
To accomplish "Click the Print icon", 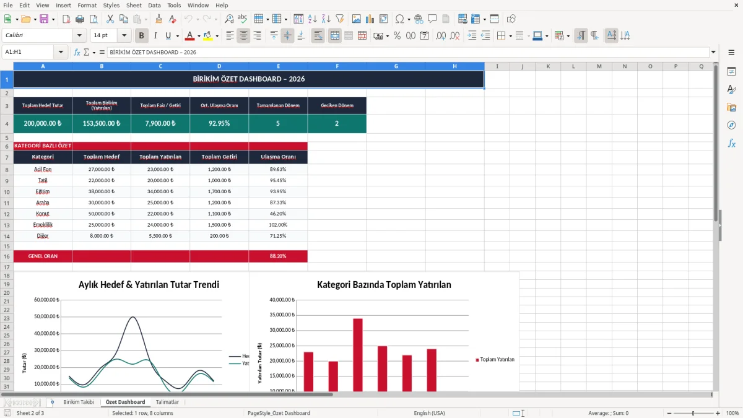I will point(80,19).
